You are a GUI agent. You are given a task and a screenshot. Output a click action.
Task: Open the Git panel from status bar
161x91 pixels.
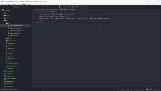coord(157,89)
